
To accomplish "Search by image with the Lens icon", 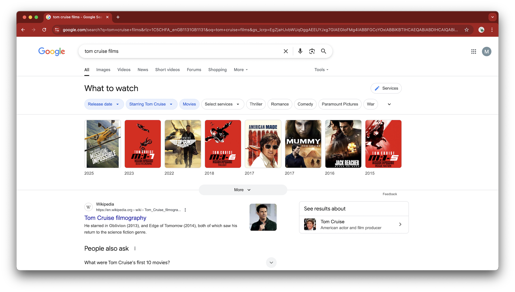I will point(312,51).
